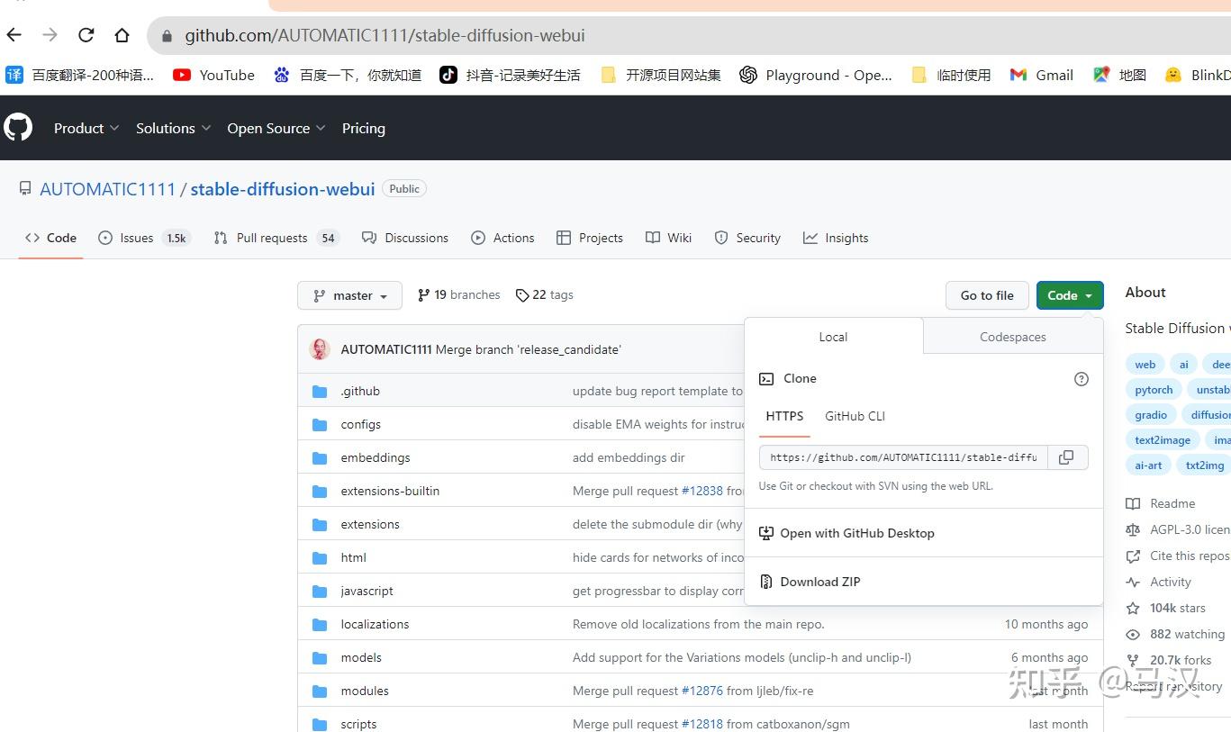The image size is (1231, 732).
Task: Expand the master branch dropdown
Action: [x=349, y=295]
